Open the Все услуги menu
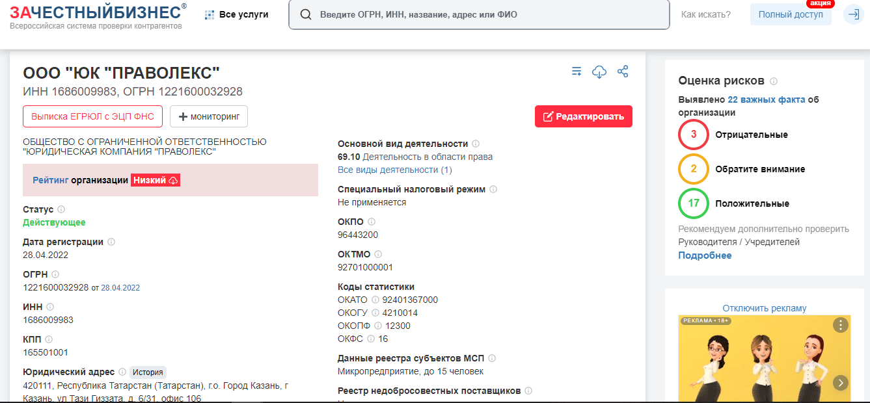This screenshot has width=870, height=403. click(x=237, y=14)
